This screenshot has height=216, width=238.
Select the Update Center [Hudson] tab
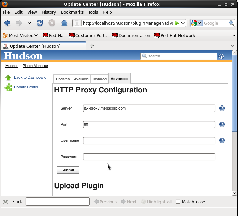[43, 46]
